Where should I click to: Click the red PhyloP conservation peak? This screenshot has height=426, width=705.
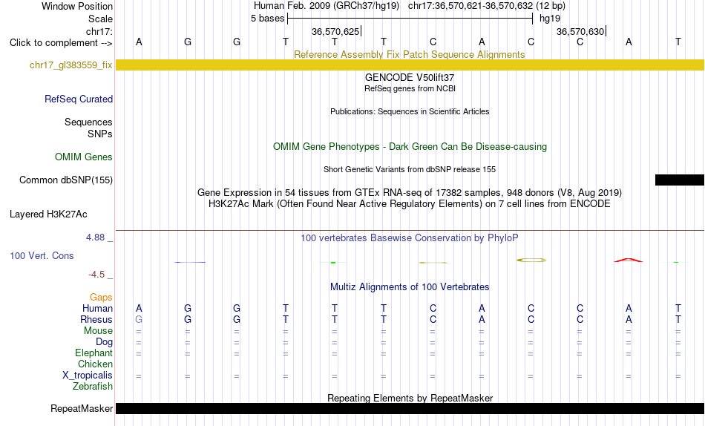point(629,260)
